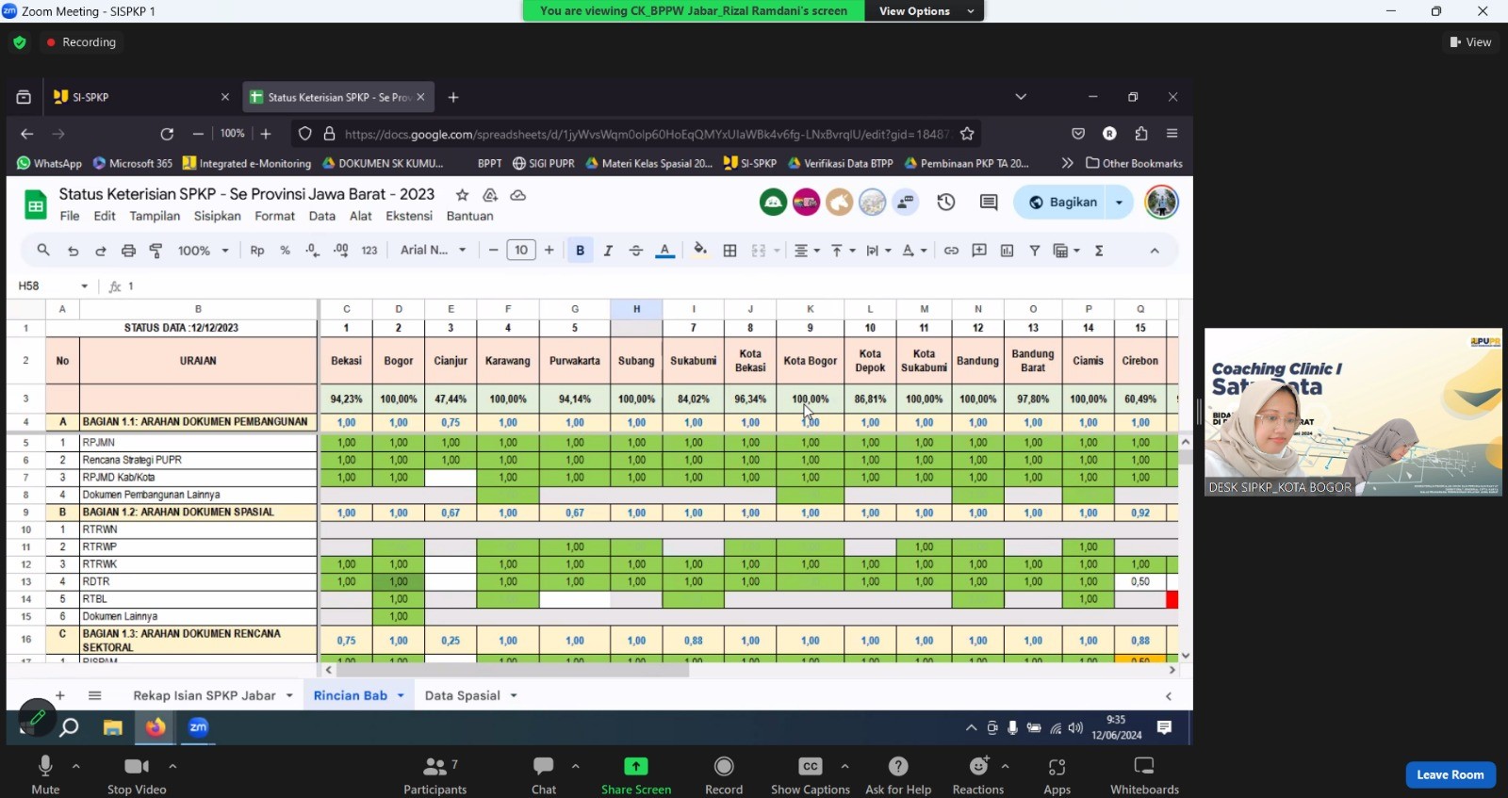1508x798 pixels.
Task: Open the Sisipkan menu
Action: 217,216
